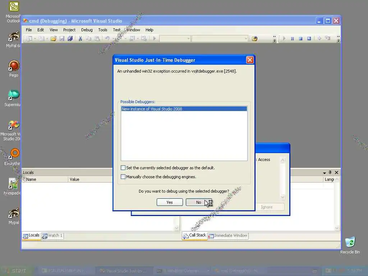368x276 pixels.
Task: Click the Copy icon in toolbar
Action: pyautogui.click(x=88, y=38)
